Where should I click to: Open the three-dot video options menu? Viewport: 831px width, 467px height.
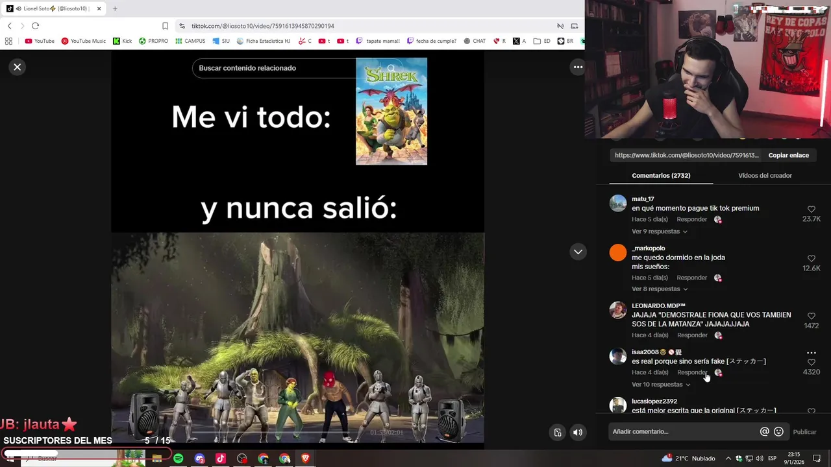(578, 67)
